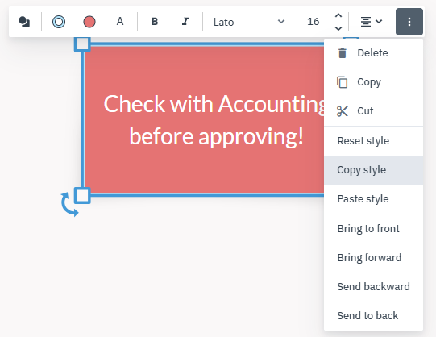Open the shape type picker icon

pyautogui.click(x=24, y=22)
